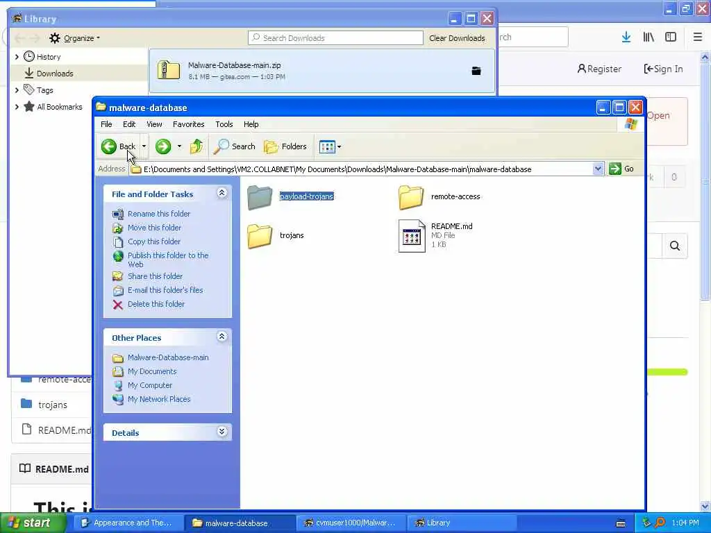The image size is (711, 533).
Task: Expand the History tree item in Library
Action: tap(17, 57)
